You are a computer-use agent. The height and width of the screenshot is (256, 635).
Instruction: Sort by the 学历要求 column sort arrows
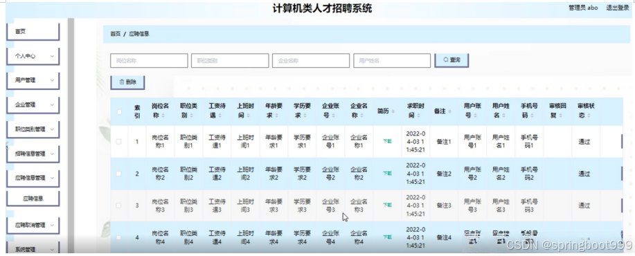(x=305, y=116)
